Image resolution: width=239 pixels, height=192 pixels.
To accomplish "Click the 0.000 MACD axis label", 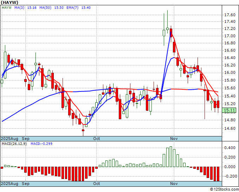I will (x=230, y=167).
